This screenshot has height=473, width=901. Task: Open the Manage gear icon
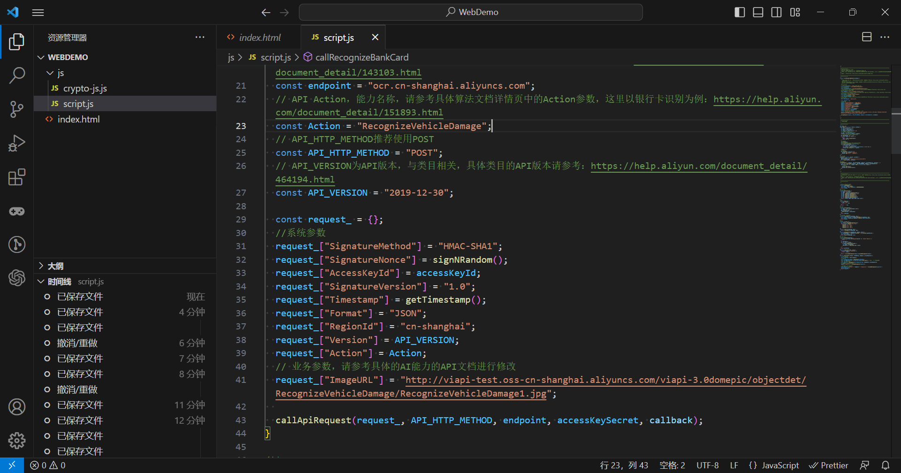(x=17, y=440)
